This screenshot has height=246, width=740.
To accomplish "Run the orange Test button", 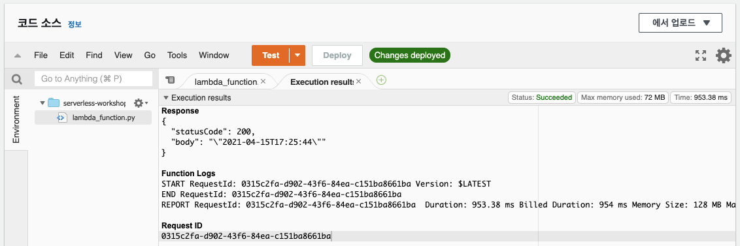I will tap(271, 55).
